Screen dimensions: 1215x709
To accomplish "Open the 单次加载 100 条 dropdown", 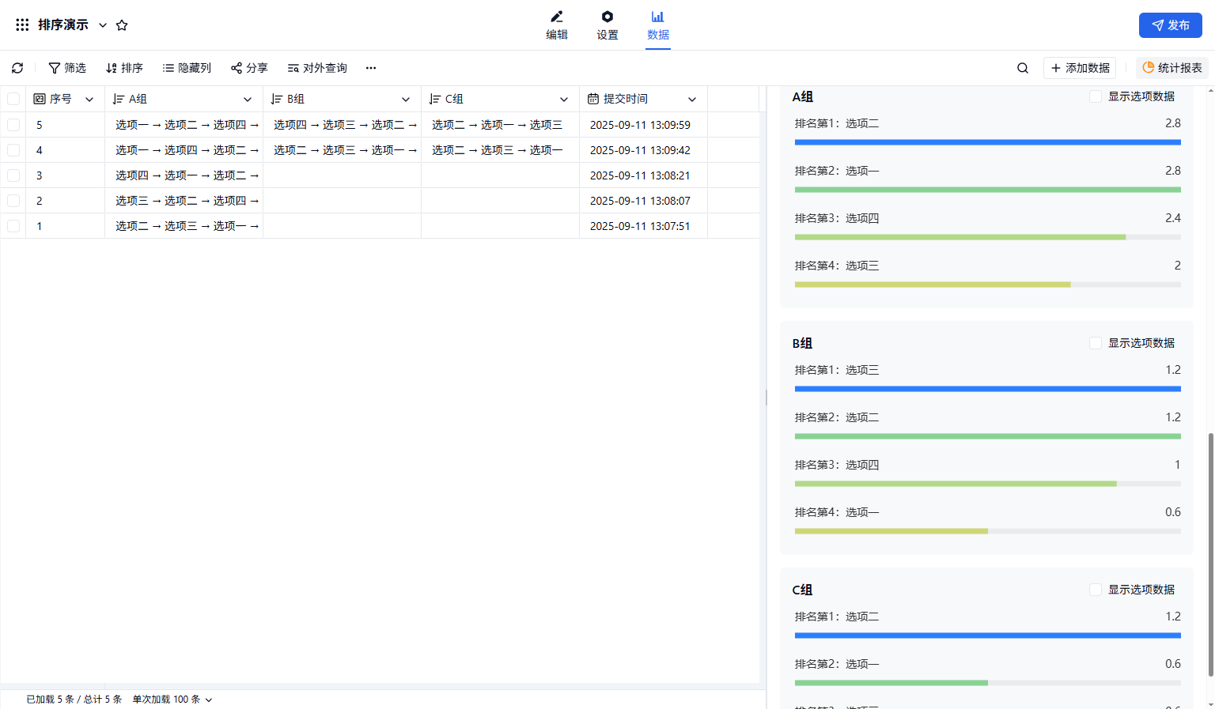I will (172, 700).
